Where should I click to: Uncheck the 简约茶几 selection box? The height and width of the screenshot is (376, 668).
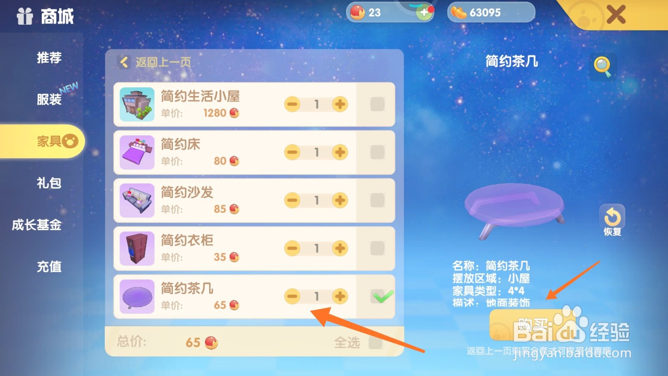378,297
